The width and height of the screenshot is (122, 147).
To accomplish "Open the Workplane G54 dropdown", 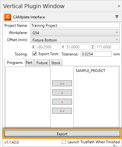I will (75, 33).
